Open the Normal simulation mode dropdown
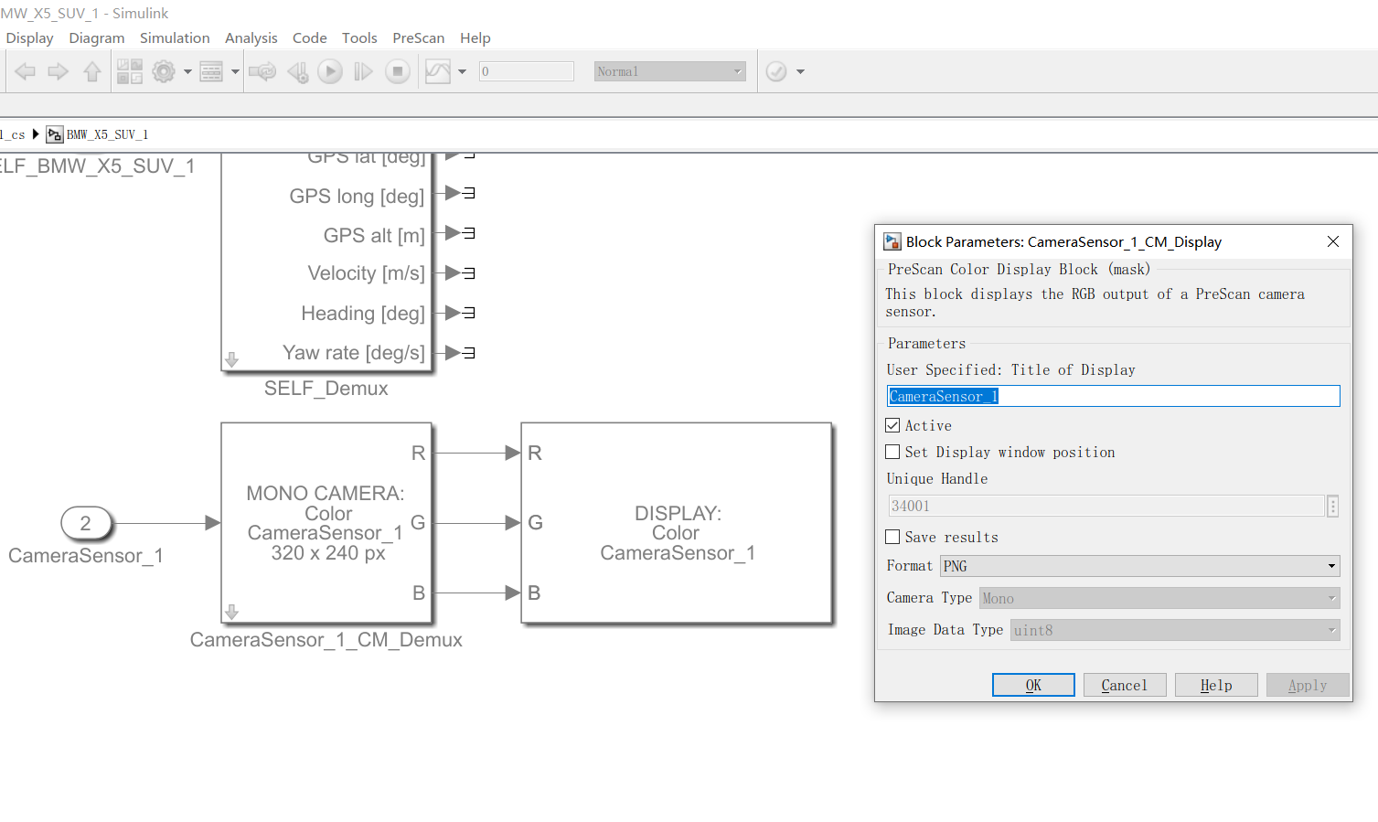The image size is (1378, 822). click(x=670, y=71)
